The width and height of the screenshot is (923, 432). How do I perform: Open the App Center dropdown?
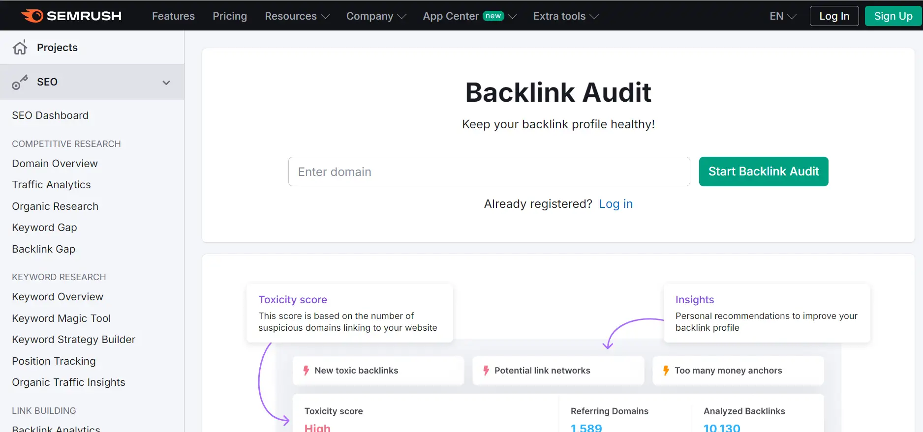click(x=470, y=16)
